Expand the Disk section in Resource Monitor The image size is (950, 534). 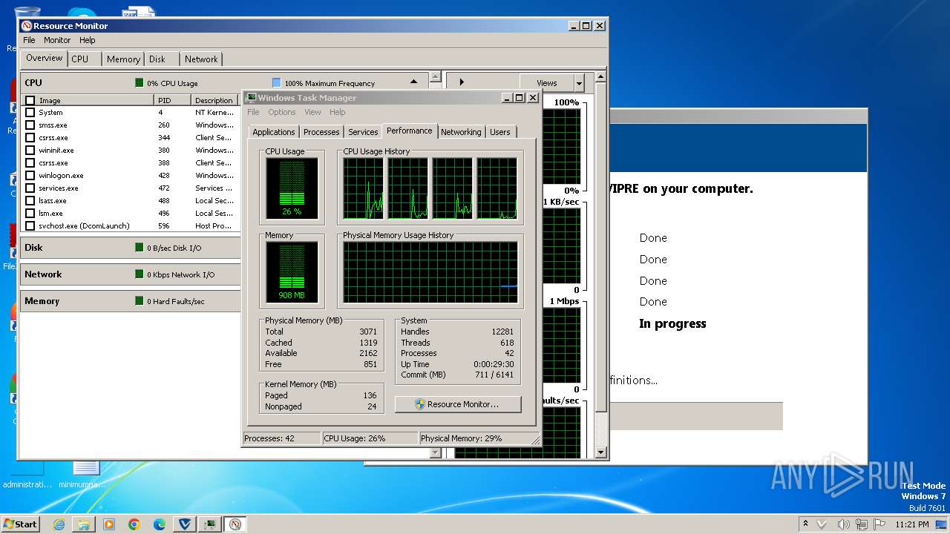tap(130, 247)
